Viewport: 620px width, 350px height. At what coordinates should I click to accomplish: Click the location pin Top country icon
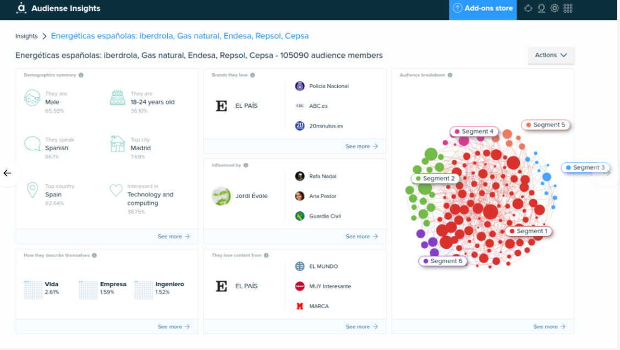32,190
